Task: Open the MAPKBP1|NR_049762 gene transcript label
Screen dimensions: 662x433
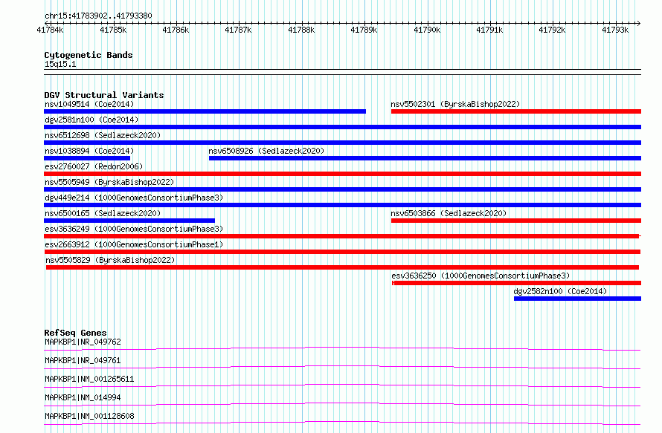Action: coord(83,342)
